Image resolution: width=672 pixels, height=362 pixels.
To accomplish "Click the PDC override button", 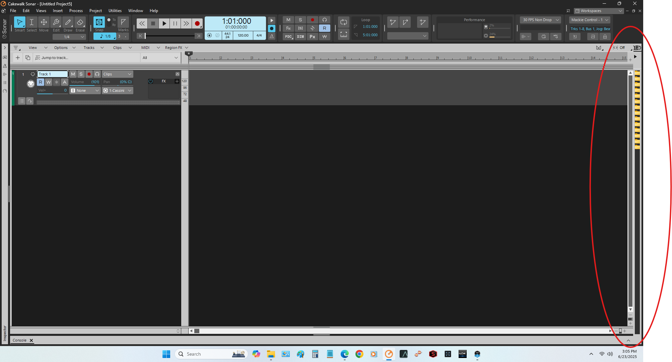I will 288,37.
